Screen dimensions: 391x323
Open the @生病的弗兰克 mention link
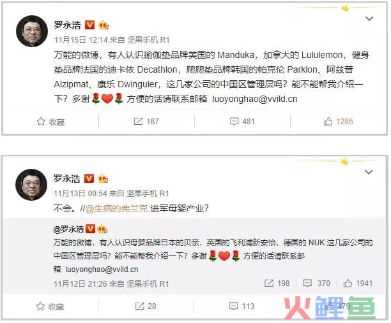(117, 208)
